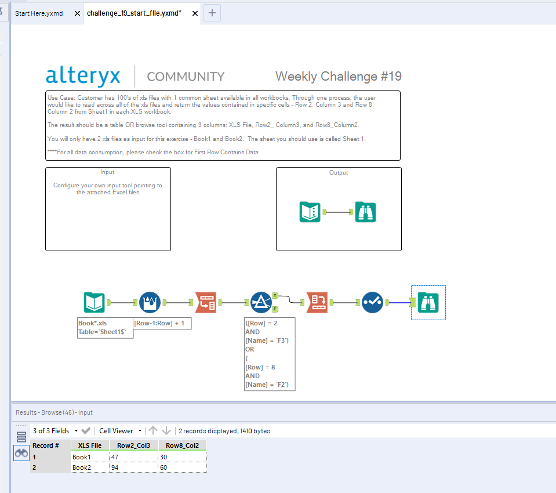Click the Weekly Challenge #19 title
Image resolution: width=556 pixels, height=493 pixels.
point(339,76)
